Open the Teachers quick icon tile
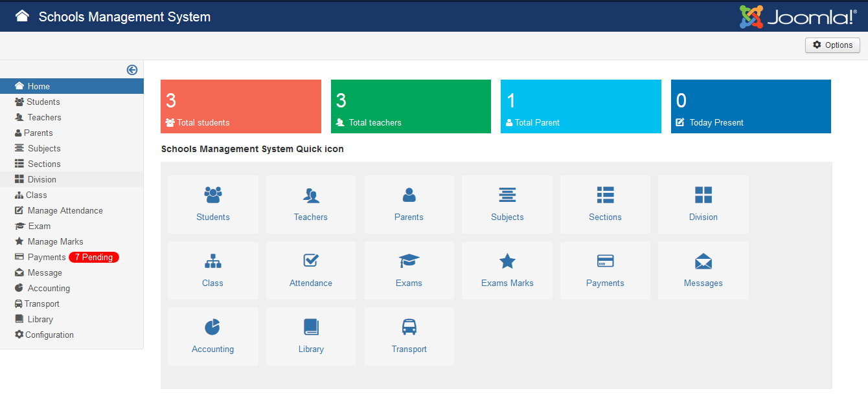 click(311, 205)
